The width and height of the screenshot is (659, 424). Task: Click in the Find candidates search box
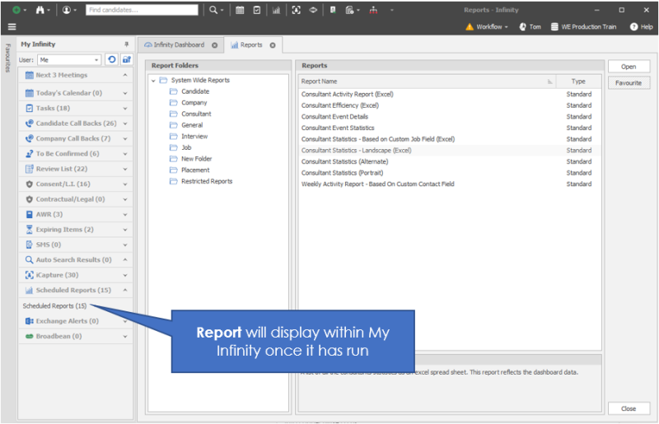pyautogui.click(x=142, y=10)
